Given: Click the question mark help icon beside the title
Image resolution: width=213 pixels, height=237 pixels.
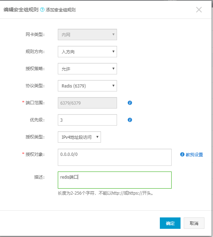Looking at the screenshot, I should [42, 10].
